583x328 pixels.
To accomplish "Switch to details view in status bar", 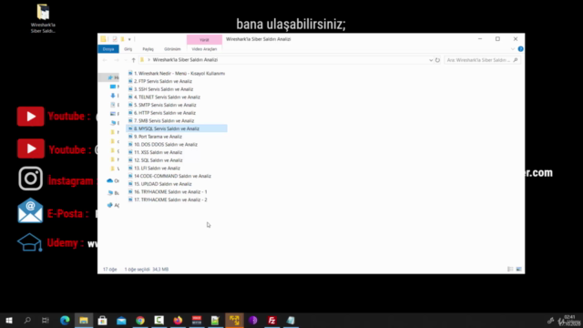I will (510, 269).
